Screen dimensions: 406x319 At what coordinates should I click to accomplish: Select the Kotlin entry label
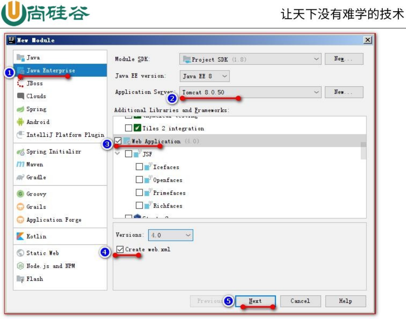36,236
